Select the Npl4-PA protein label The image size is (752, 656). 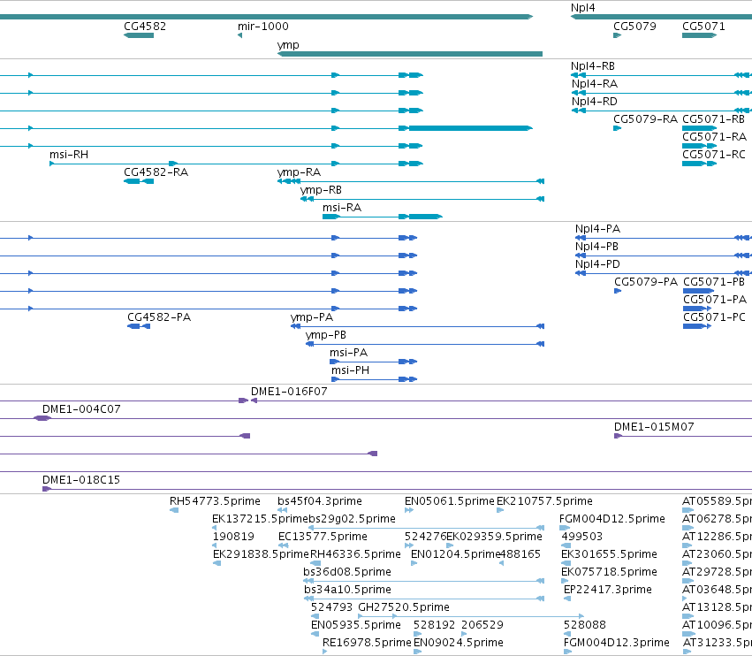pos(597,229)
